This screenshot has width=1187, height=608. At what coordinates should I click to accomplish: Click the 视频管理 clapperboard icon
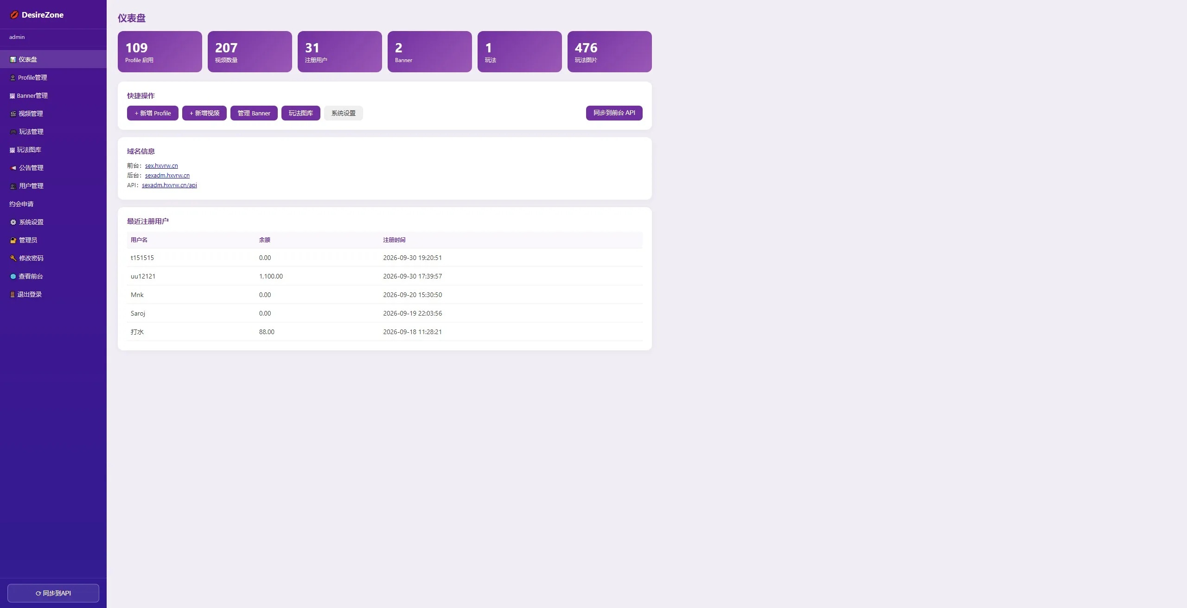click(x=13, y=114)
